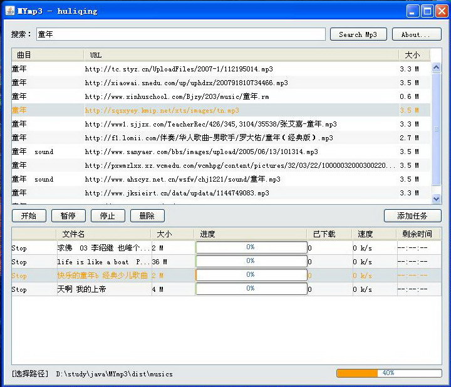451x387 pixels.
Task: Select result with URL ending 112195014.mp3
Action: pos(221,69)
